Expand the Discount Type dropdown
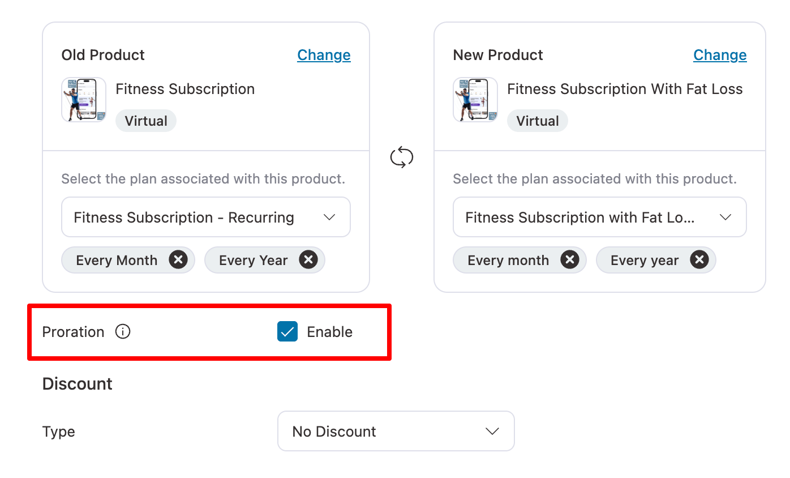The image size is (790, 478). (x=396, y=432)
